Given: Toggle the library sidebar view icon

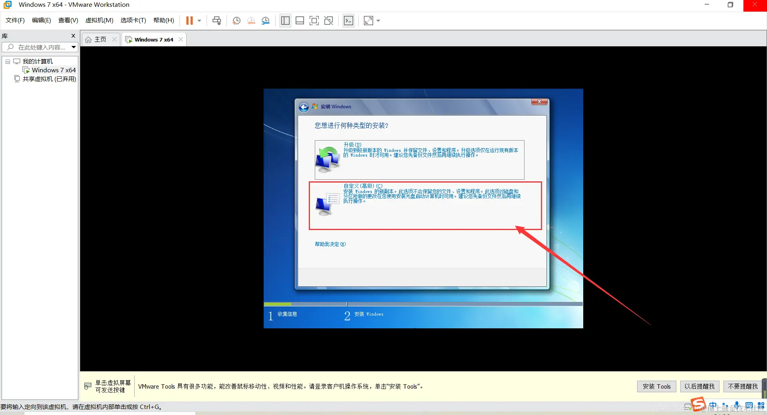Looking at the screenshot, I should tap(285, 20).
